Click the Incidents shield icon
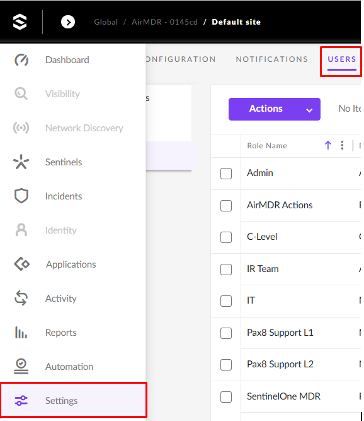 (x=21, y=196)
